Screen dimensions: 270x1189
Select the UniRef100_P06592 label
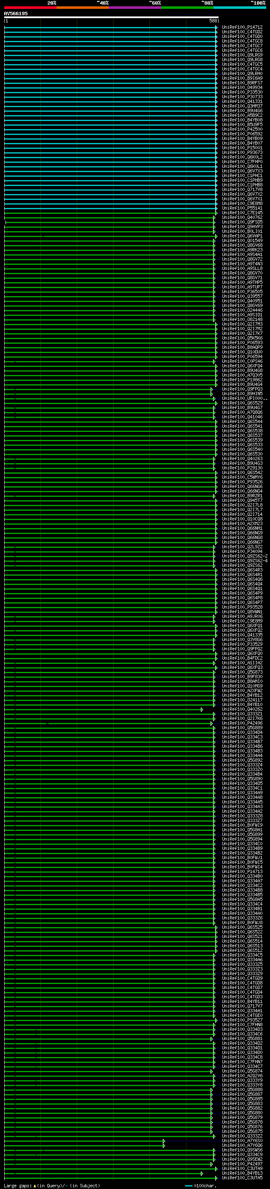[x=242, y=134]
